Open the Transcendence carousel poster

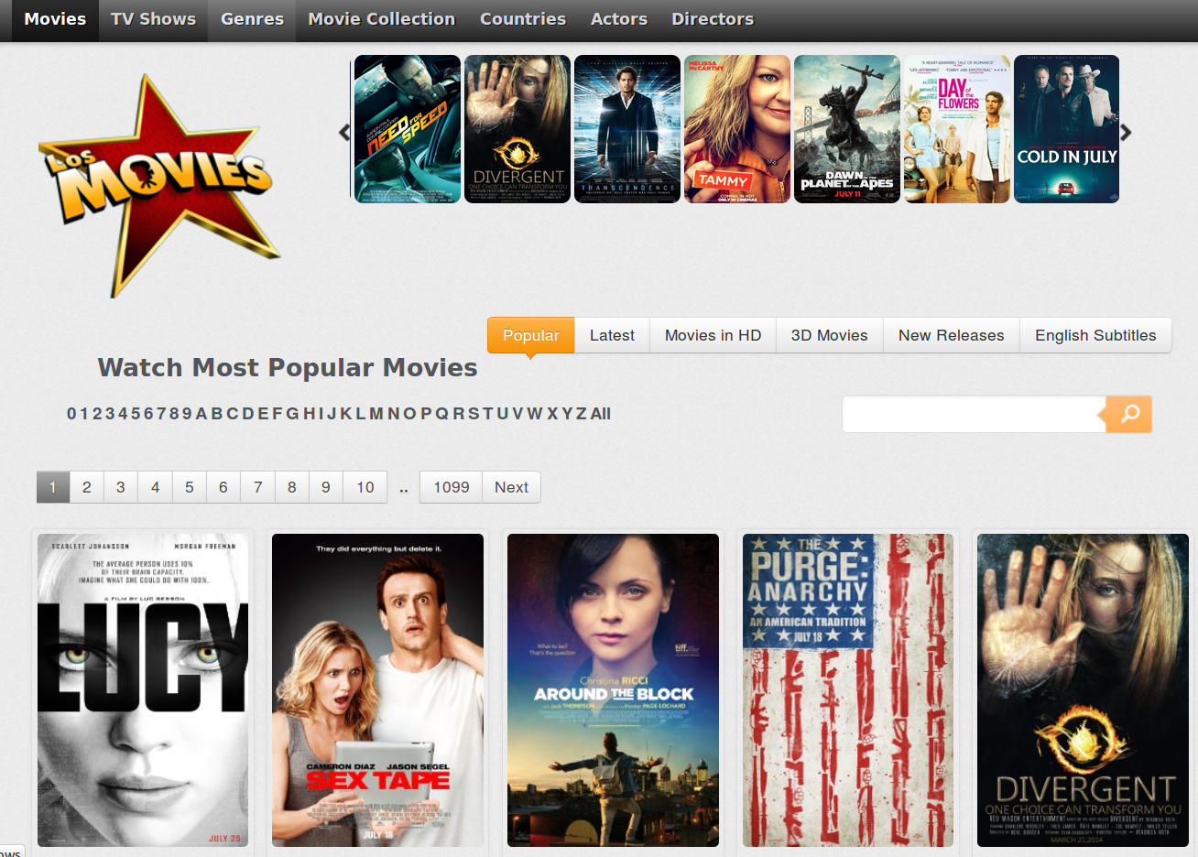click(627, 129)
